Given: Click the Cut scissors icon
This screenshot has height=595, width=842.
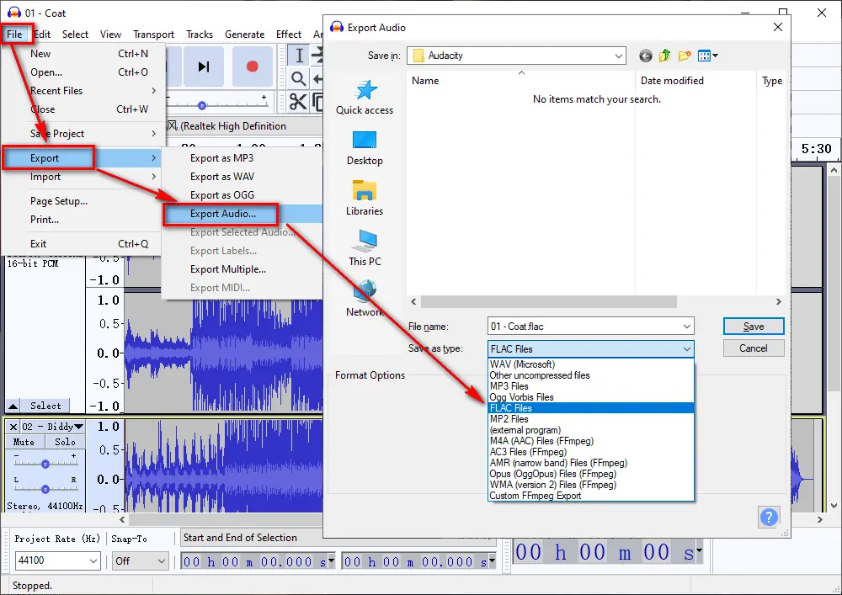Looking at the screenshot, I should click(298, 102).
